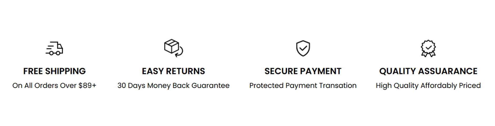Screen dimensions: 495x126
Task: Click "On All Orders Over $89+" text
Action: (x=54, y=86)
